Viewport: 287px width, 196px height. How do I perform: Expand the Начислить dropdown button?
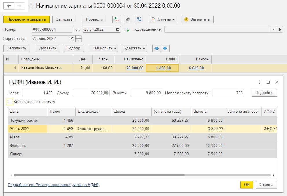pyautogui.click(x=104, y=48)
